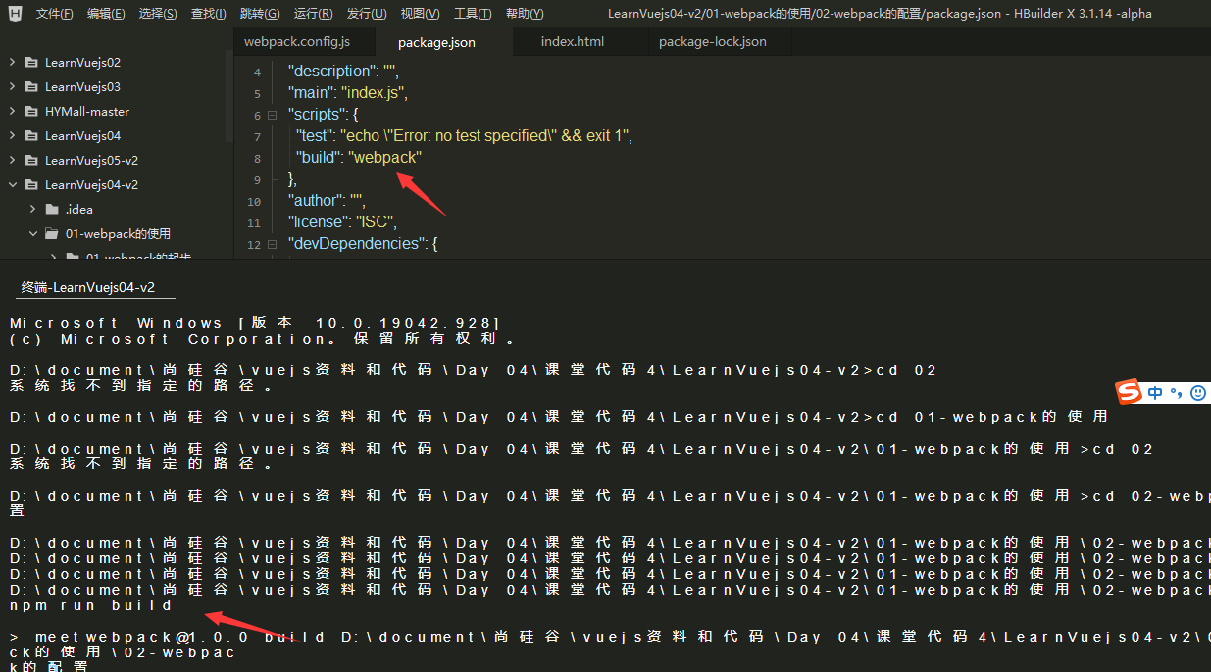Open the 帮助(Y) menu
The image size is (1211, 672).
point(525,14)
